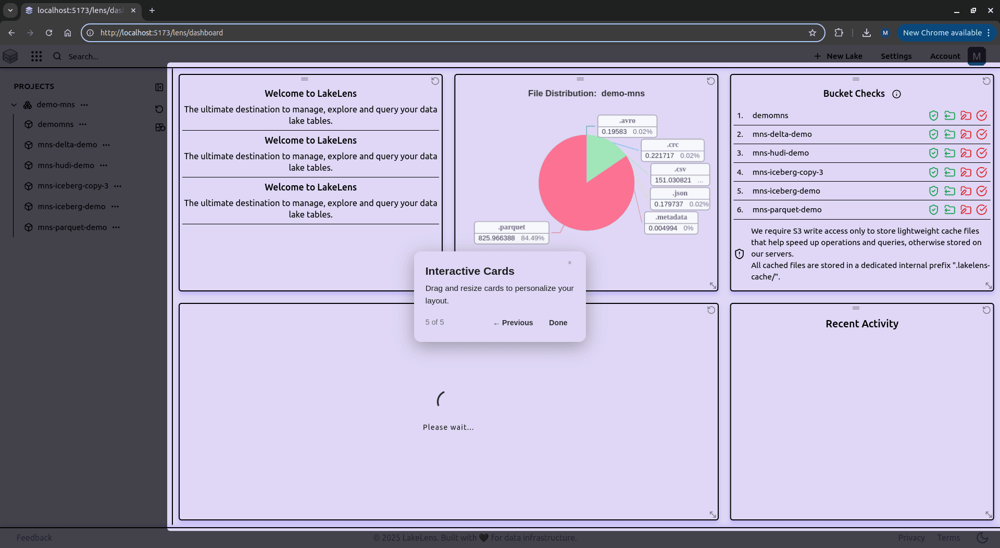
Task: Select mns-hudi-demo in the project tree
Action: [66, 165]
